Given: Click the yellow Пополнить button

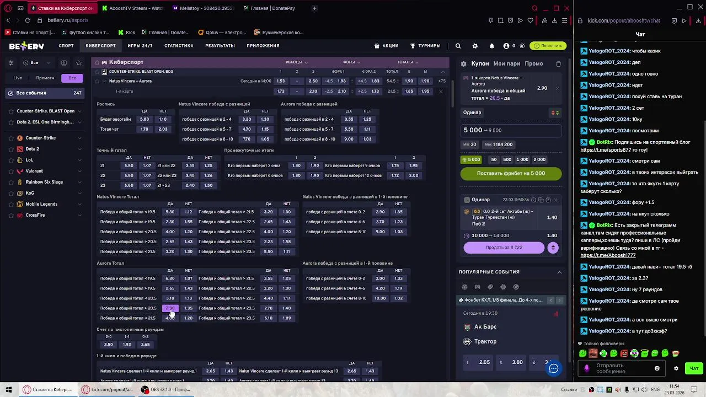Looking at the screenshot, I should (549, 46).
